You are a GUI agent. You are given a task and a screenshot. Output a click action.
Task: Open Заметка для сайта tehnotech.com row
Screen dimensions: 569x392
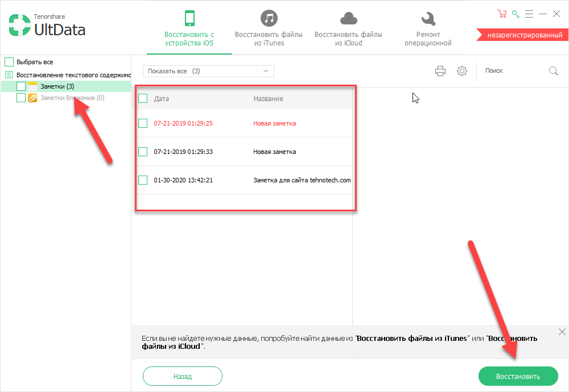302,180
